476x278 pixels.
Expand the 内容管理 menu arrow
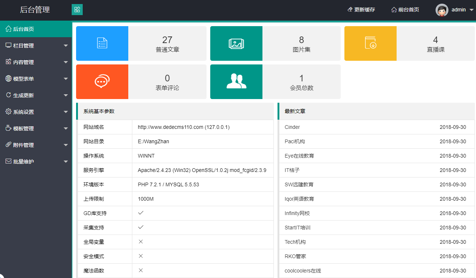(66, 62)
